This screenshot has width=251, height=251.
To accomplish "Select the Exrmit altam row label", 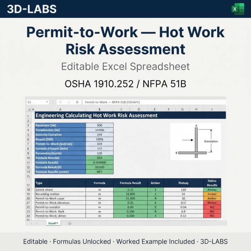I will click(x=60, y=190).
